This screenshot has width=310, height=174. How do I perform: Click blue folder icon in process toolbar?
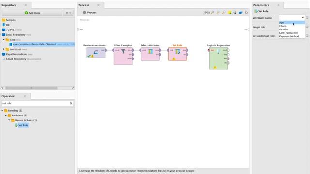pyautogui.click(x=241, y=13)
